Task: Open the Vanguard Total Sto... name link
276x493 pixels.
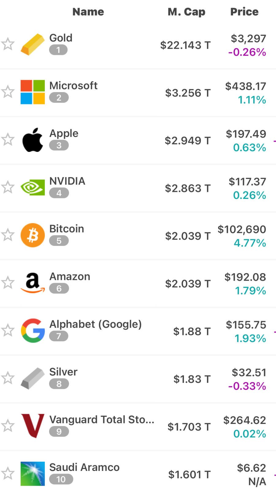Action: 102,420
